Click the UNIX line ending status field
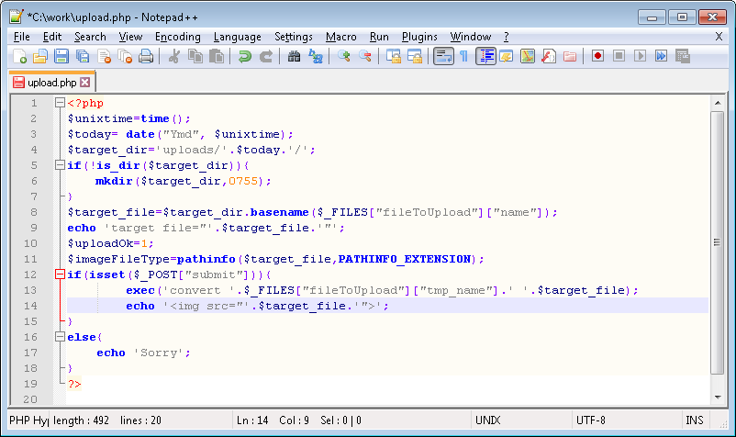Viewport: 736px width, 437px height. pyautogui.click(x=521, y=420)
